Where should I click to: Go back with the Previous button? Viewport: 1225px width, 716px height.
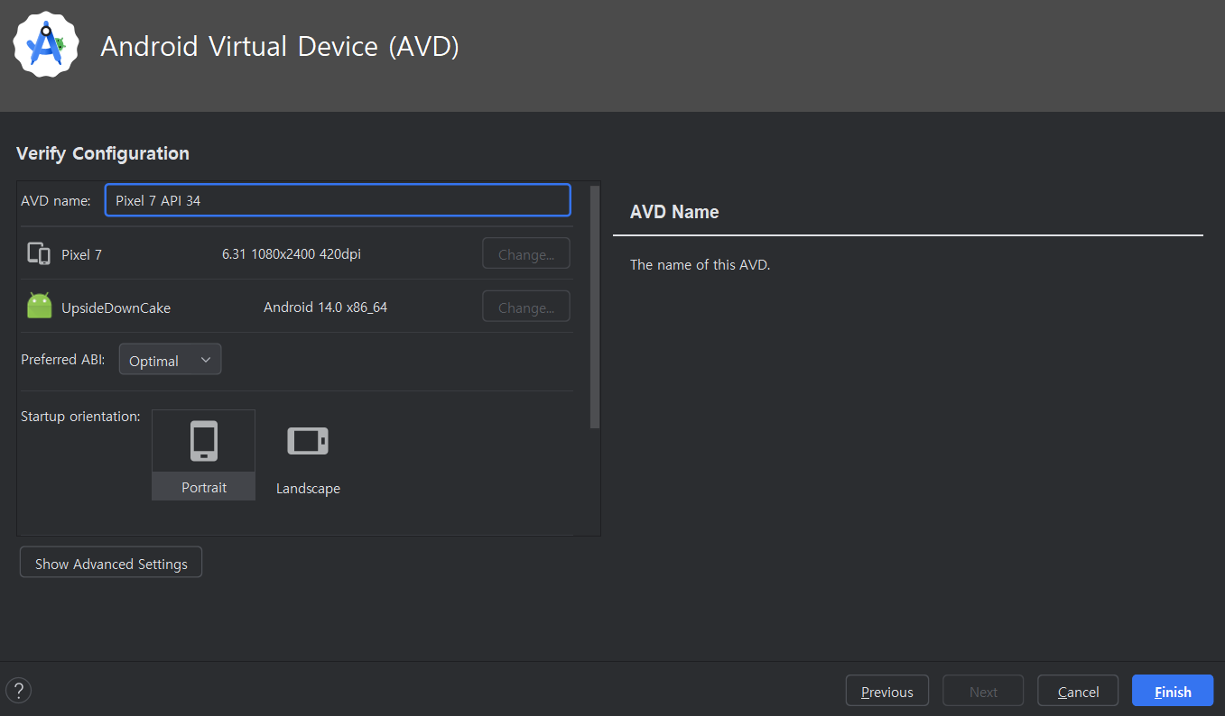coord(886,692)
